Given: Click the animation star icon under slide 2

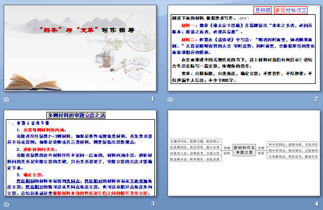Looking at the screenshot, I should pos(170,100).
